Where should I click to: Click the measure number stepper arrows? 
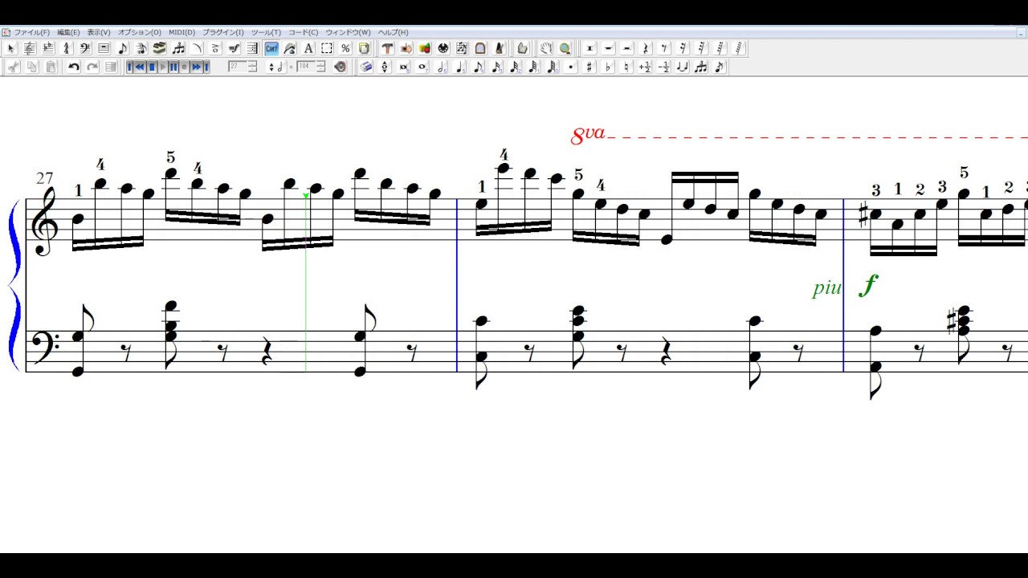[x=252, y=67]
